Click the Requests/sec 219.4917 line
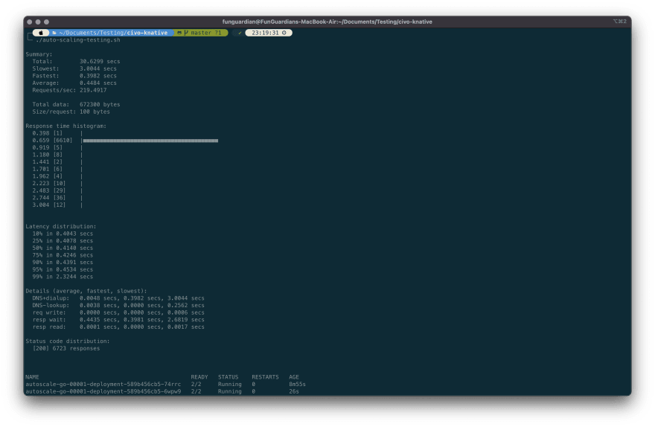Image resolution: width=655 pixels, height=427 pixels. click(69, 90)
